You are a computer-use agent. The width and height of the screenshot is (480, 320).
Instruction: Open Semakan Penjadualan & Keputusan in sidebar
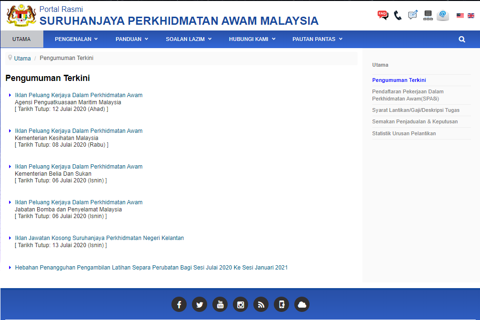click(x=415, y=121)
